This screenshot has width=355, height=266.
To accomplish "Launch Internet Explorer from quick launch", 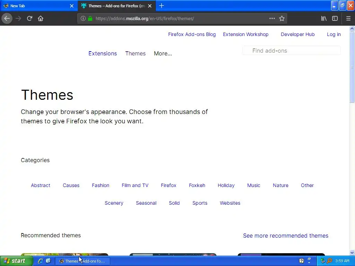I will 41,261.
